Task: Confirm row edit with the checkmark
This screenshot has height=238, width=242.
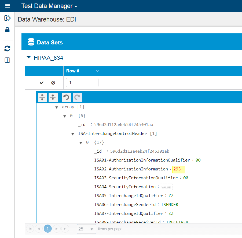Action: click(x=42, y=83)
